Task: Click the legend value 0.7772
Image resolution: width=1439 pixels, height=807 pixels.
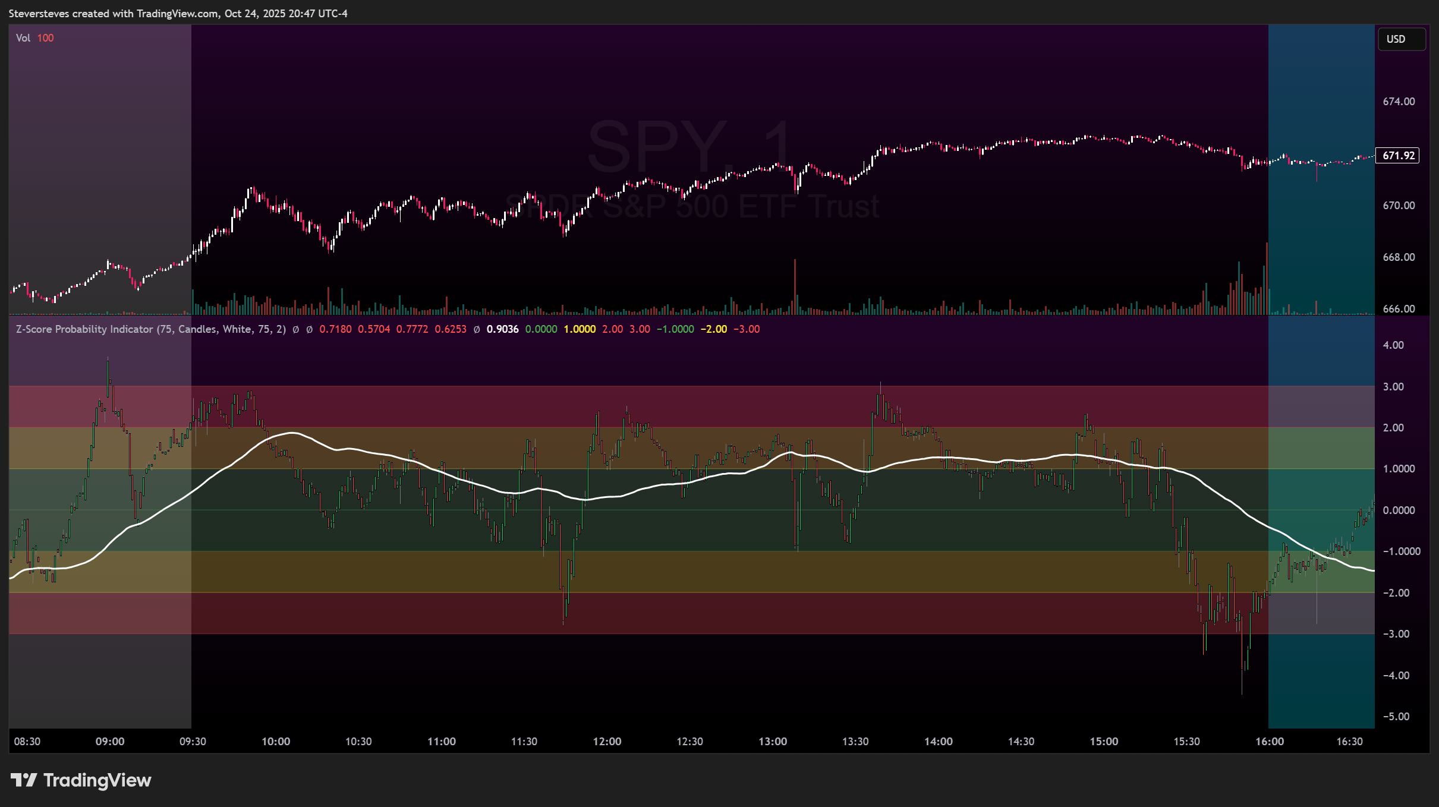Action: coord(412,329)
